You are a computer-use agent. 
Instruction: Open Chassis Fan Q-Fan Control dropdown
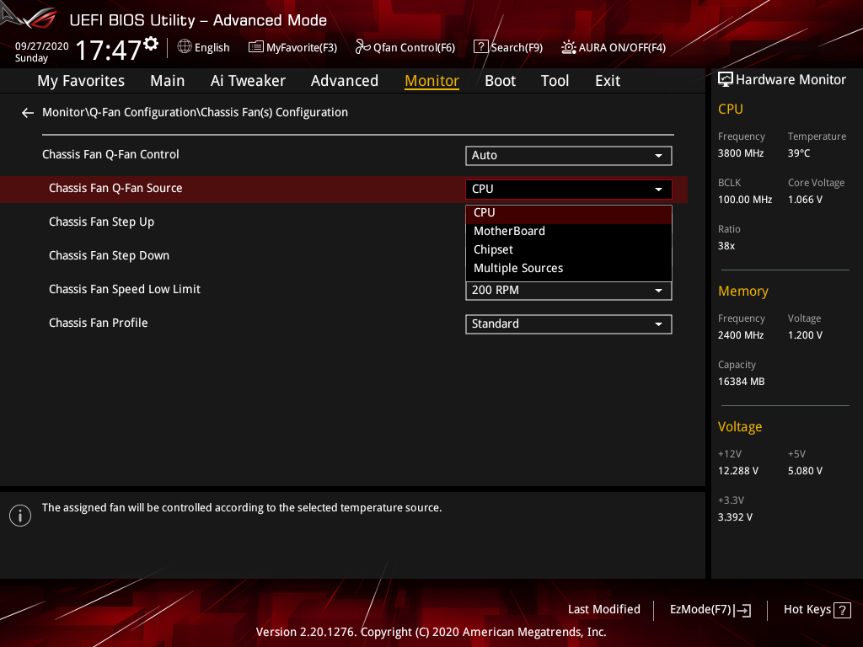(569, 156)
